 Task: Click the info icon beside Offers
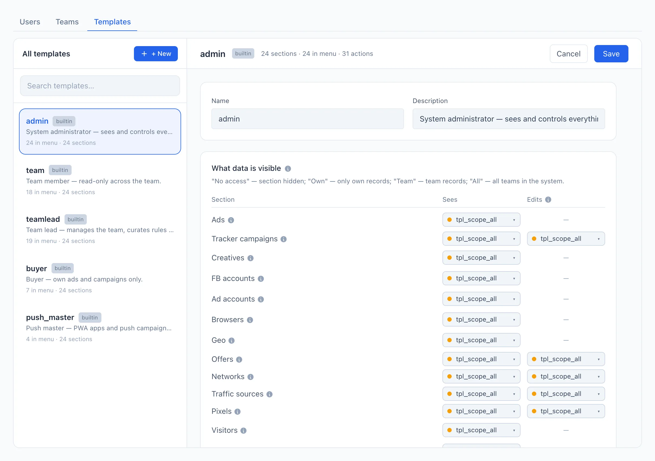pos(239,359)
